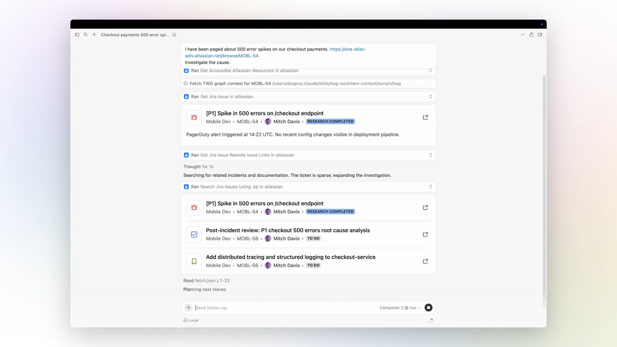The image size is (617, 347).
Task: Open first MOBL-54 card in external window
Action: (425, 118)
